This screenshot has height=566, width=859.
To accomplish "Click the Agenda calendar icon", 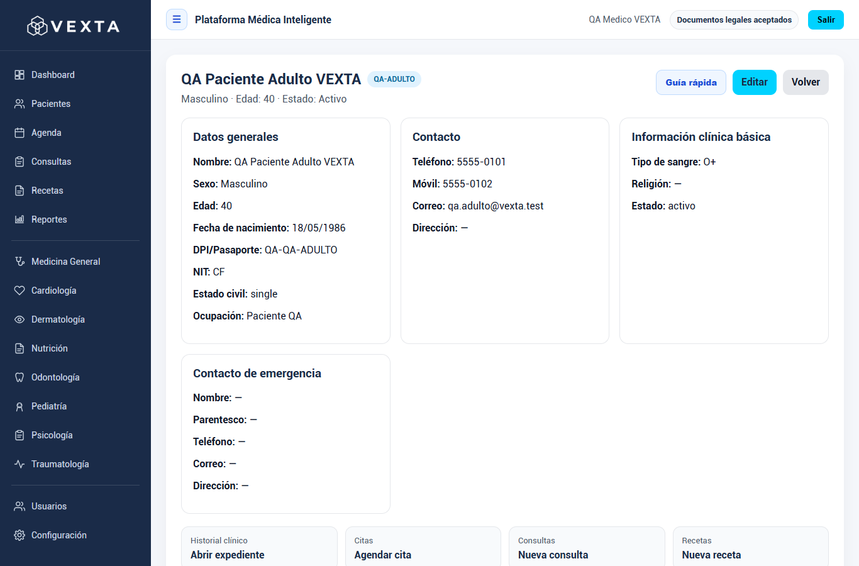I will [x=19, y=133].
